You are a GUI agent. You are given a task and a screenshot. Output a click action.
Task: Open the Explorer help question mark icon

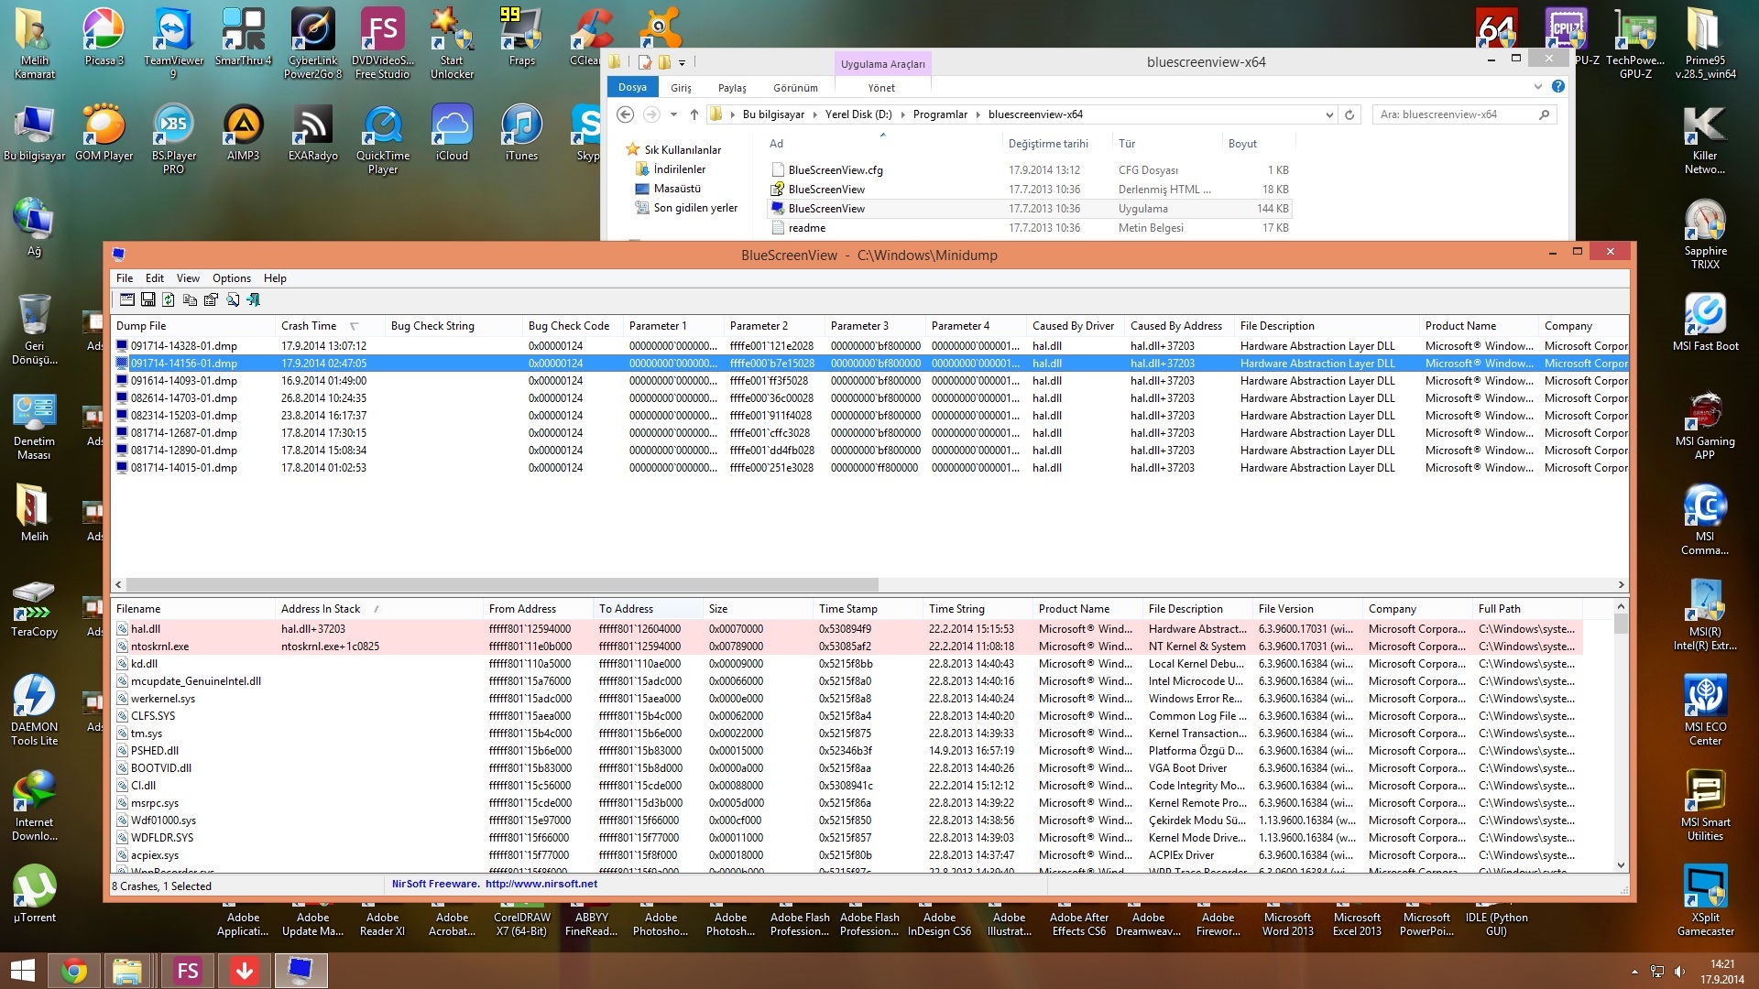[1557, 87]
